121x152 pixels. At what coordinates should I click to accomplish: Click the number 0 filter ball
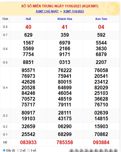[x=71, y=150]
